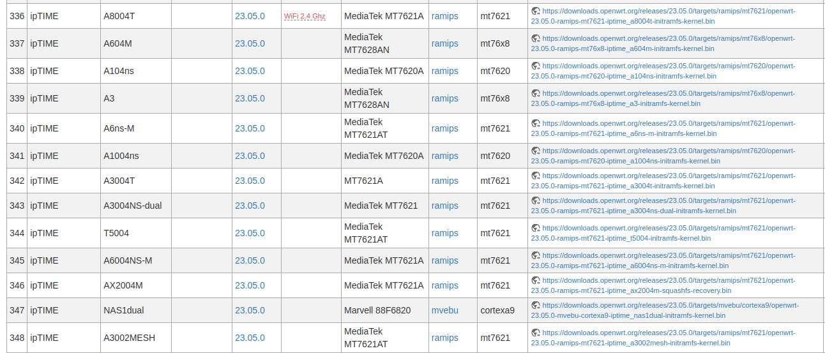The width and height of the screenshot is (825, 353).
Task: Open 23.05.0 release link for T5004
Action: point(250,233)
